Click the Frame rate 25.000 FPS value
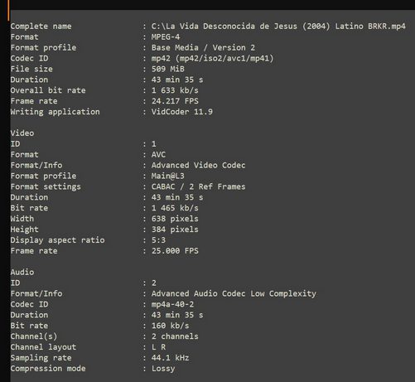 click(175, 251)
